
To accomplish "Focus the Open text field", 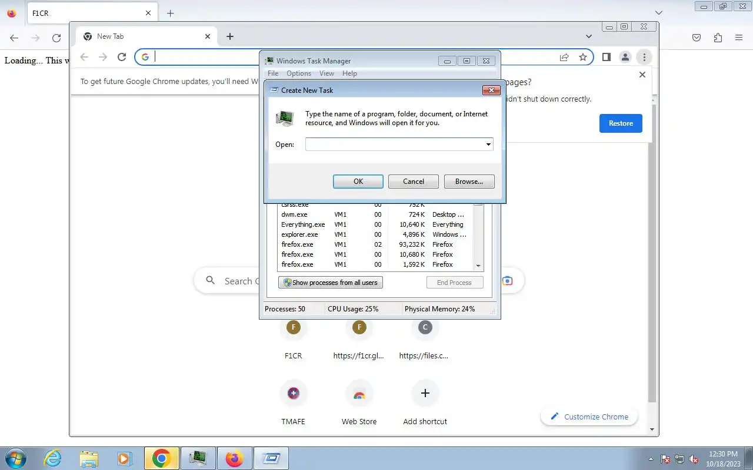I will pos(395,145).
